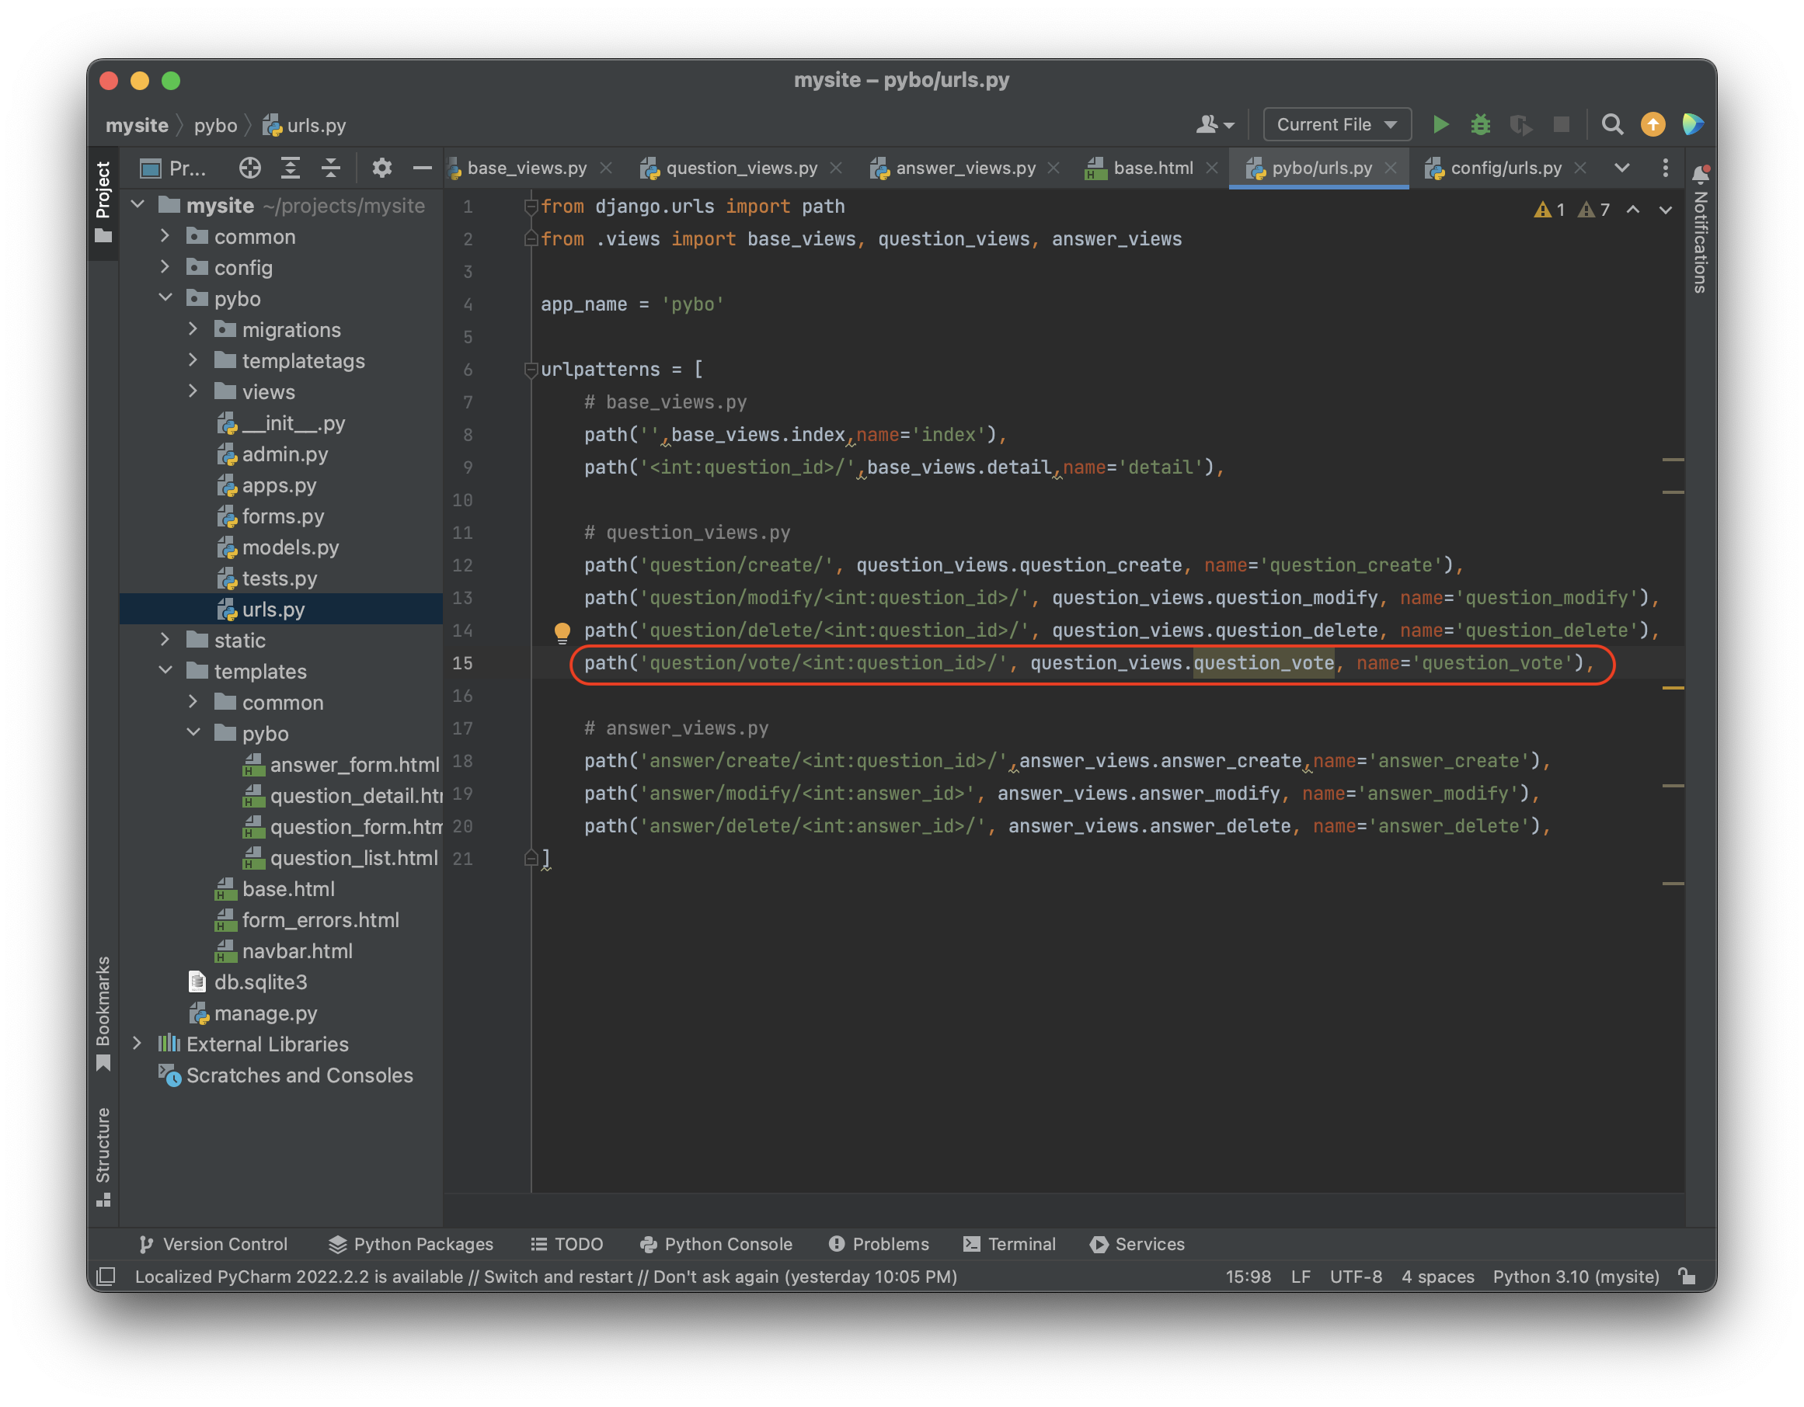Screen dimensions: 1804x1407
Task: Open Search Everywhere magnifier icon
Action: tap(1611, 125)
